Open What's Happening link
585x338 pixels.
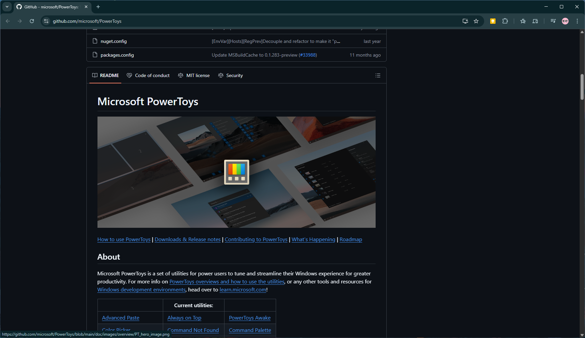313,239
